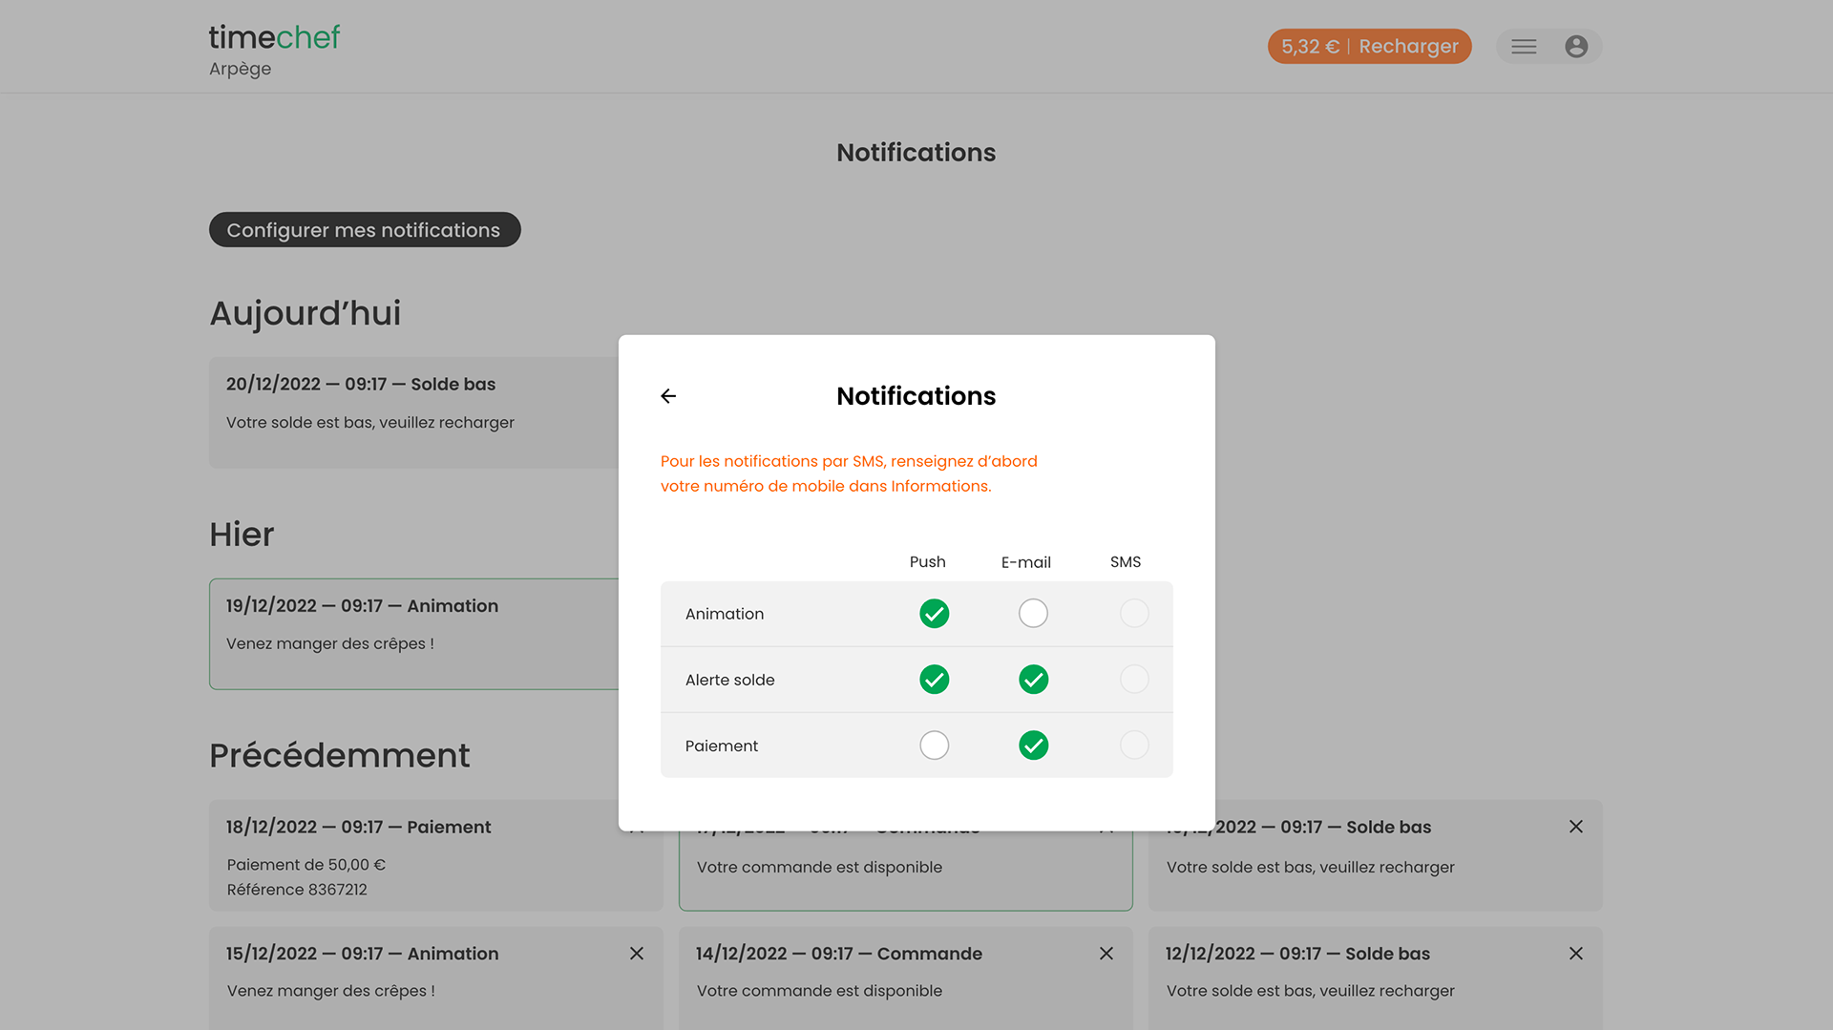Dismiss the 14/12/2022 Commande notification
This screenshot has width=1833, height=1030.
coord(1106,954)
